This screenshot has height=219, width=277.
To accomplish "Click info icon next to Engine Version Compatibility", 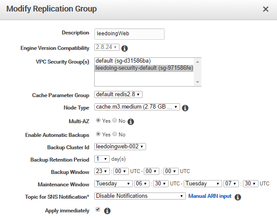I will [x=124, y=48].
